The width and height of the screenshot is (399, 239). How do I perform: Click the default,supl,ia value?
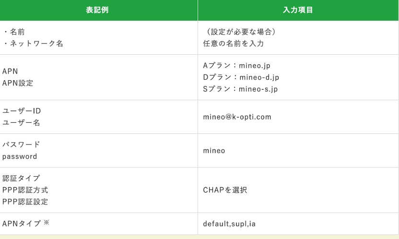pyautogui.click(x=233, y=224)
